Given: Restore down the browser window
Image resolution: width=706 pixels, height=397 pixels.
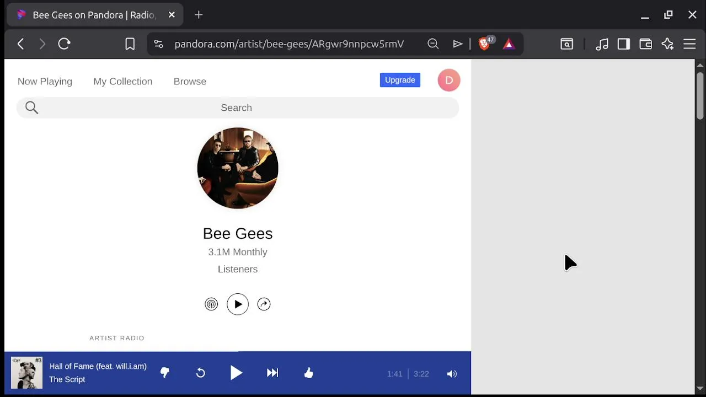Looking at the screenshot, I should click(668, 15).
